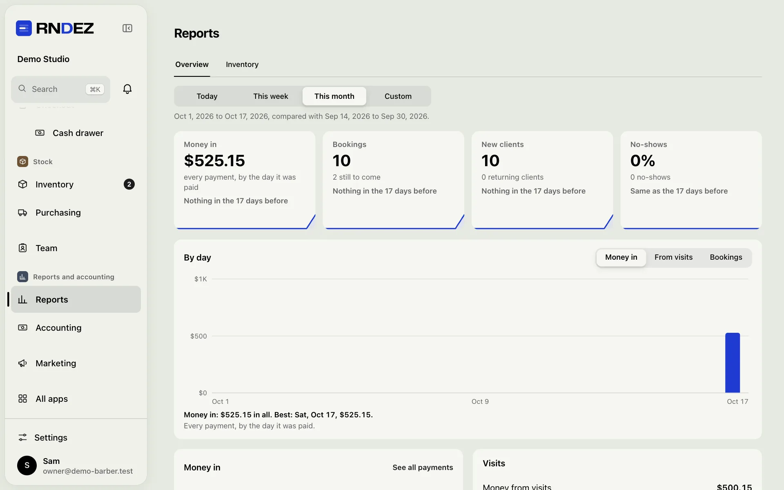Screen dimensions: 784x490
Task: Click the All apps grid icon
Action: point(23,399)
